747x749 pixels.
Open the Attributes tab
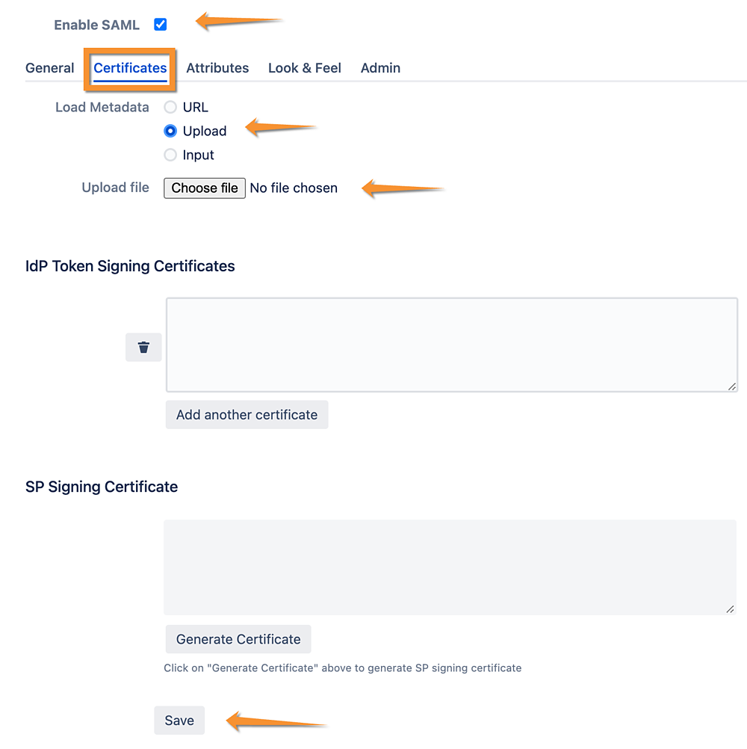coord(217,68)
